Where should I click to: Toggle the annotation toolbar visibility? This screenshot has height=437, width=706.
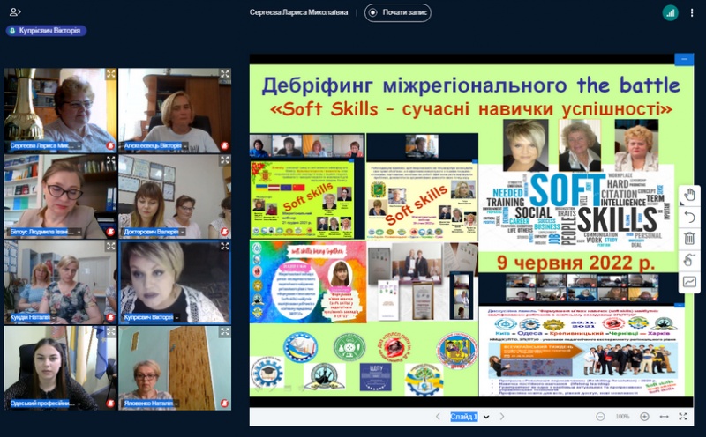coord(689,282)
